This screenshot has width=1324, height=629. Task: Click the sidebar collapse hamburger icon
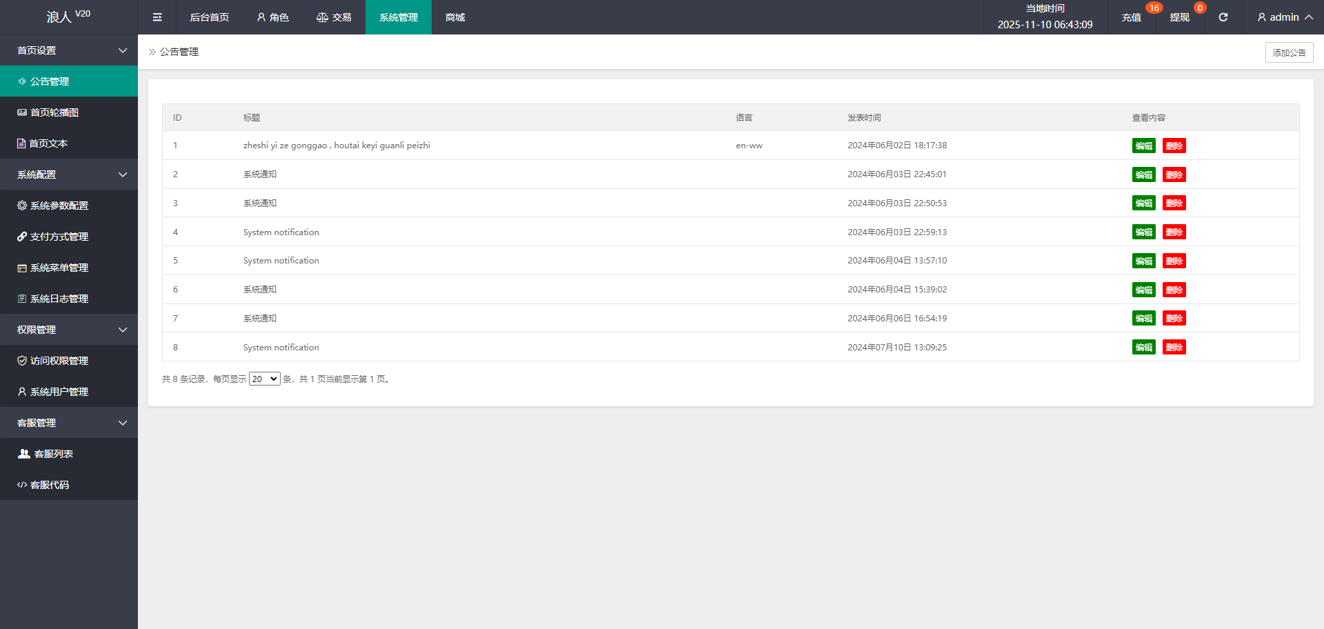click(157, 17)
